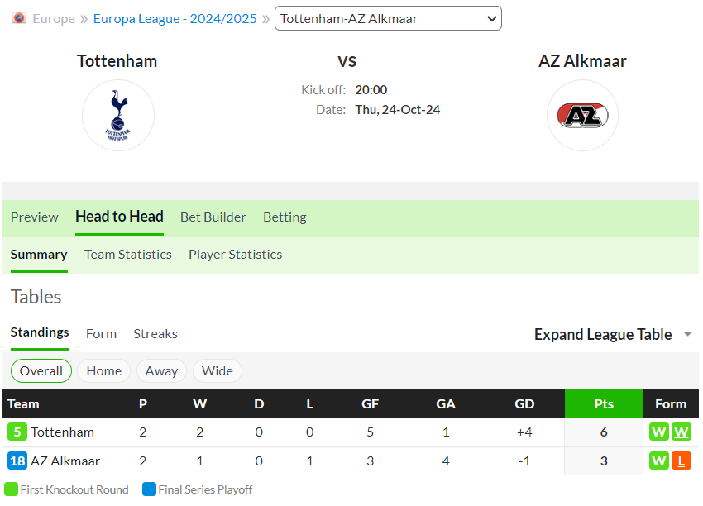This screenshot has width=703, height=506.
Task: Click AZ Alkmaar's orange L form badge
Action: [681, 461]
